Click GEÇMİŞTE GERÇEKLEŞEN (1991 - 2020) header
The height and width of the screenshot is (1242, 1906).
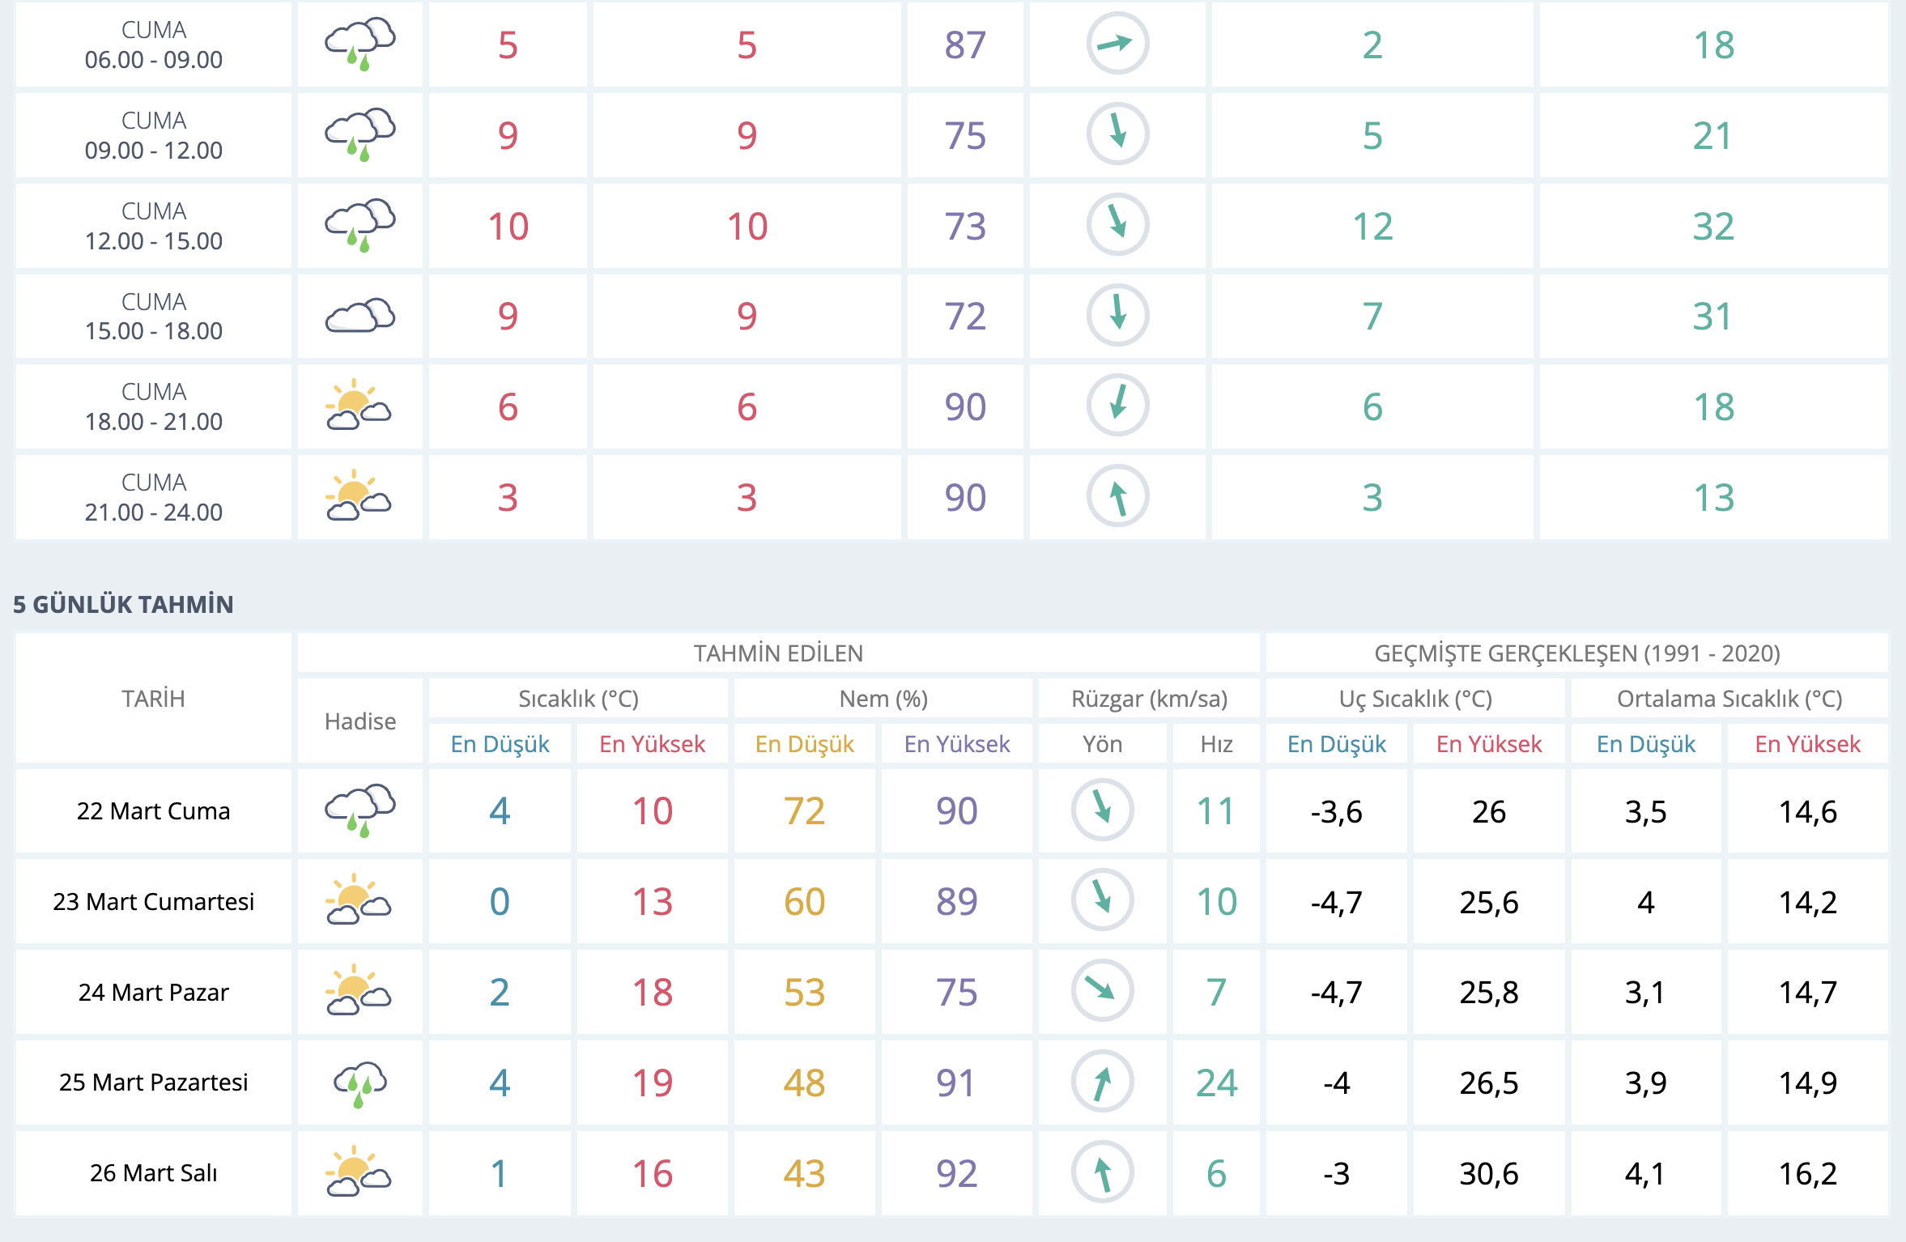coord(1576,653)
